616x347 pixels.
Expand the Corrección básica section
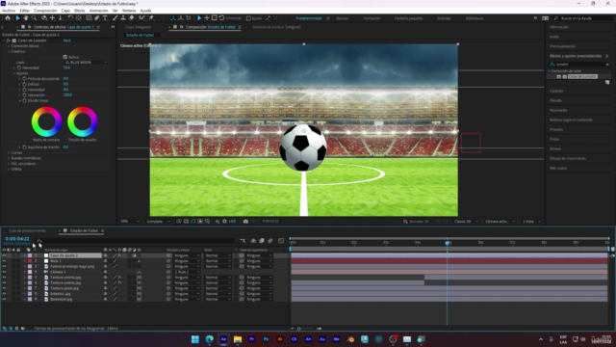[9, 46]
